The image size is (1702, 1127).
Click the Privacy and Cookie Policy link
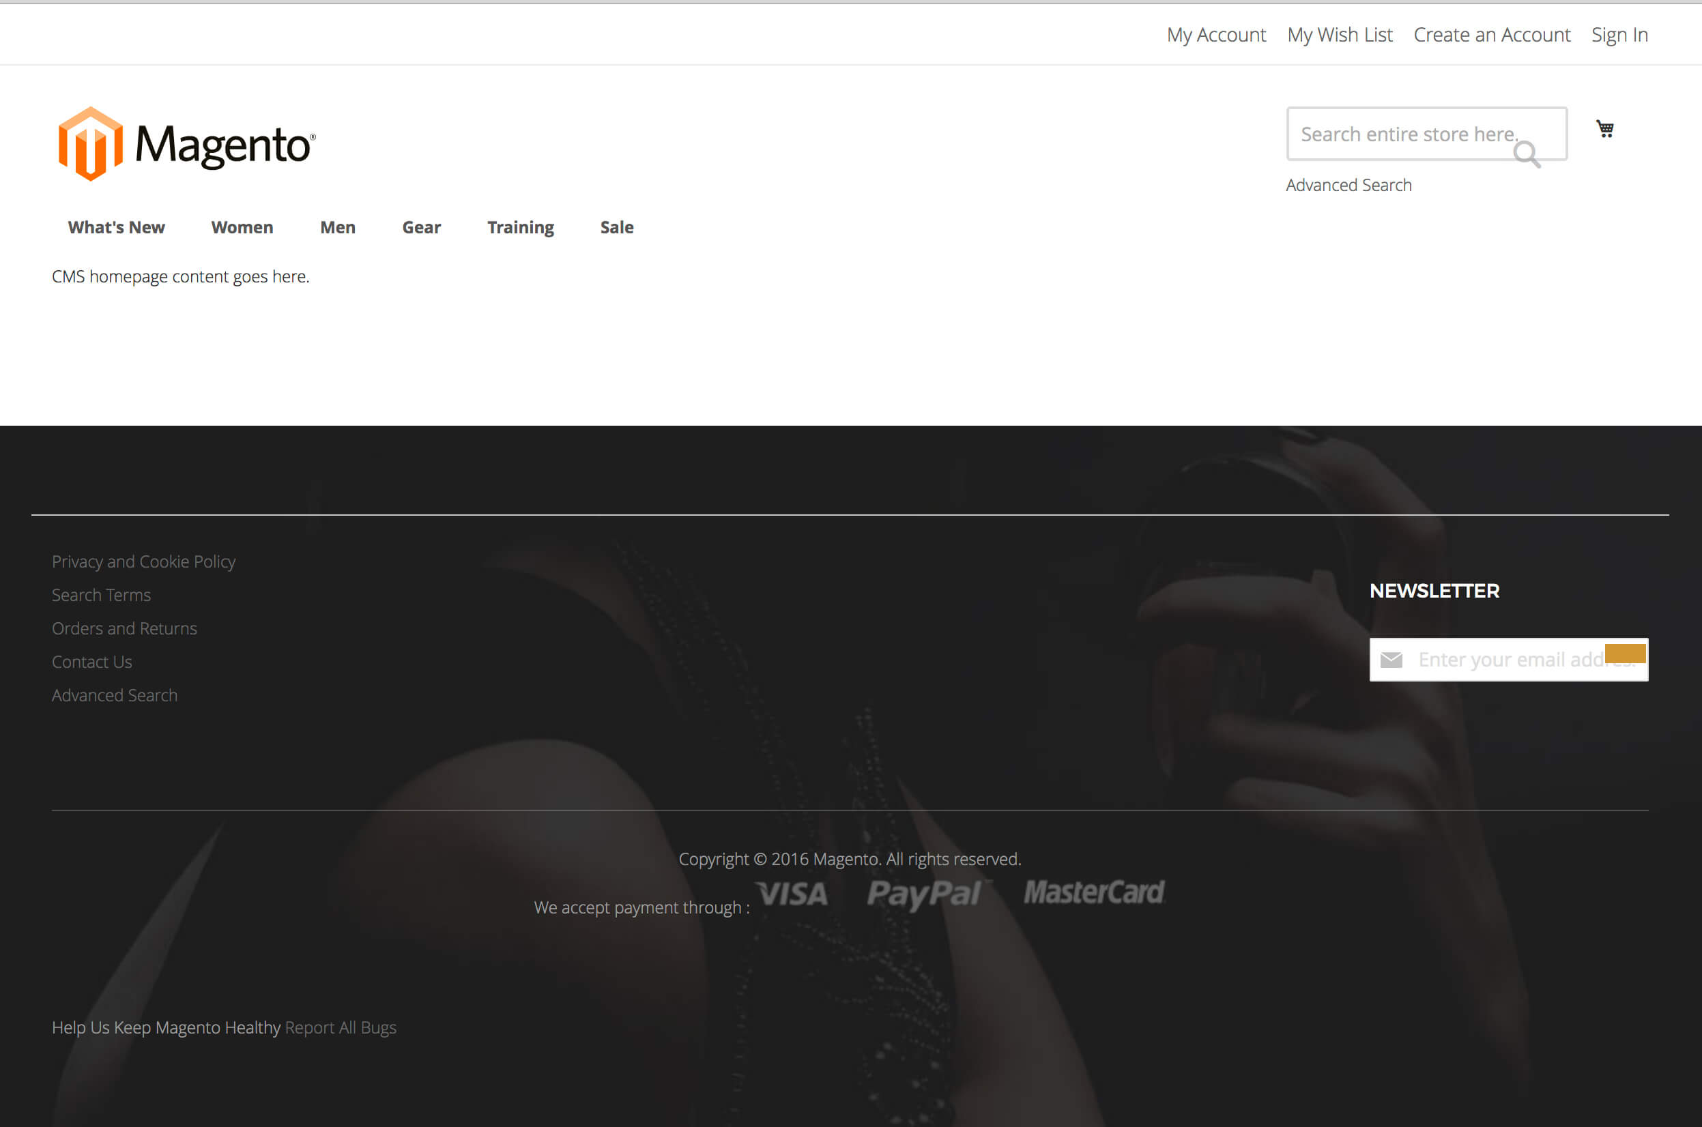[142, 561]
